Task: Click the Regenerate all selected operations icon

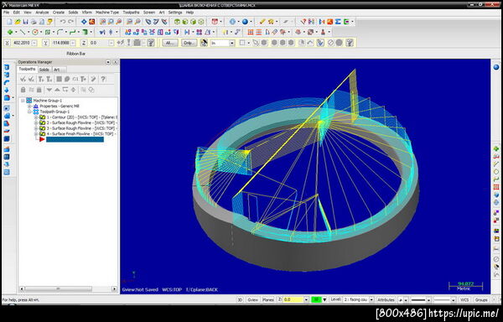Action: [x=41, y=79]
